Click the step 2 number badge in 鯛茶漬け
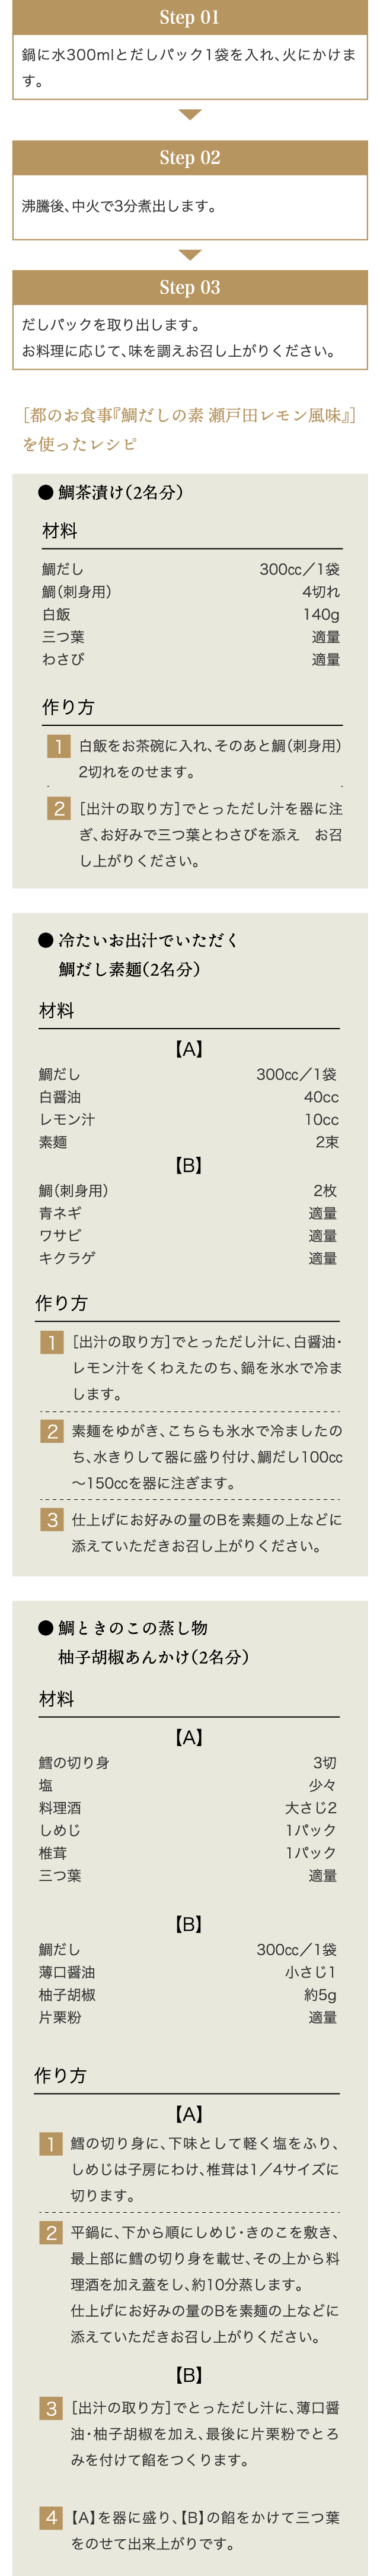The image size is (380, 2576). (58, 808)
